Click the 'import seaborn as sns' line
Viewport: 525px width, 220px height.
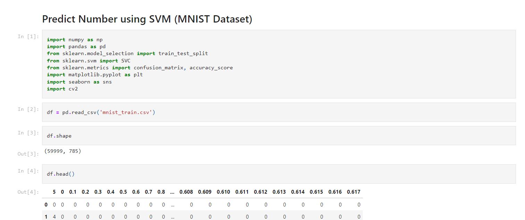tap(79, 82)
